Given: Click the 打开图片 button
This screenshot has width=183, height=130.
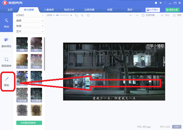Looking at the screenshot, I should coord(153,10).
